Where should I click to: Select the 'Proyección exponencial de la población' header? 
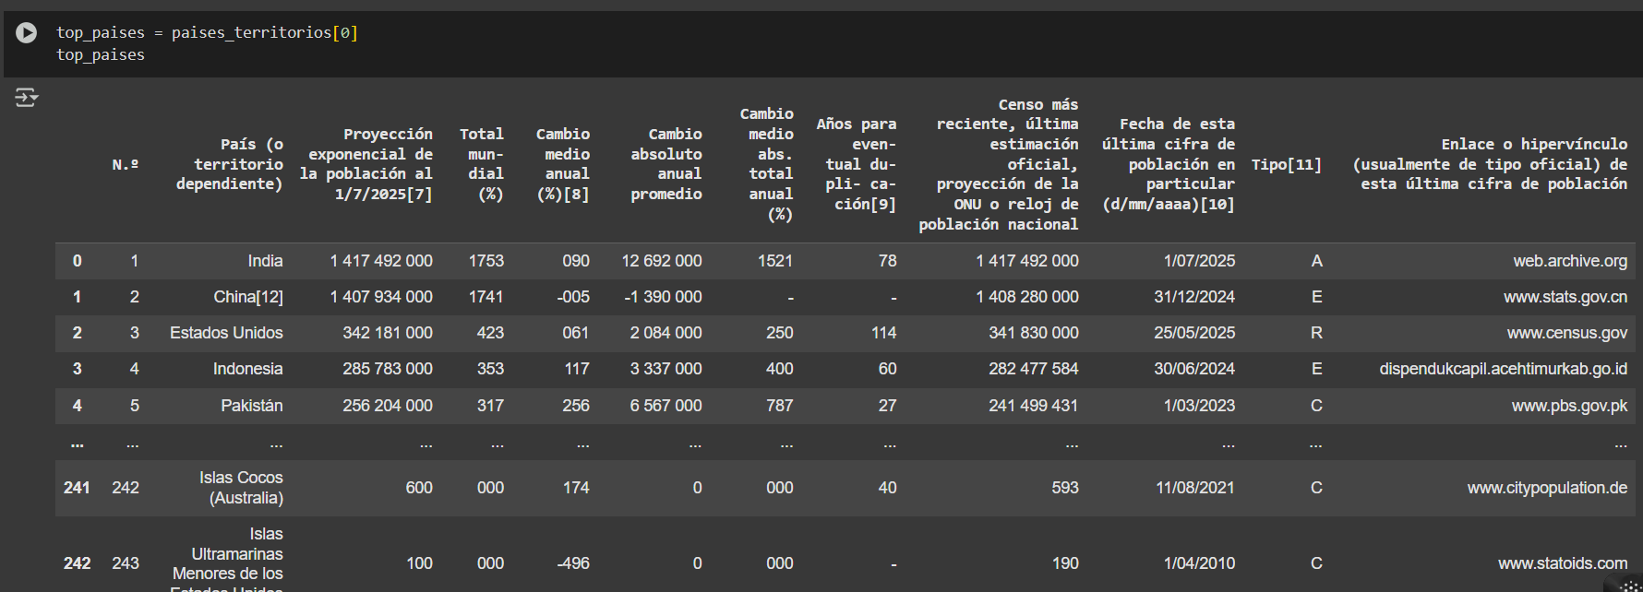pyautogui.click(x=366, y=164)
